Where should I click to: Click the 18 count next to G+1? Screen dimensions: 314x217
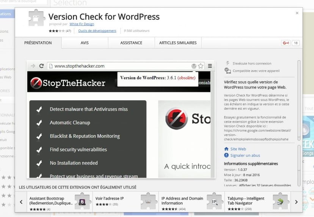point(295,43)
